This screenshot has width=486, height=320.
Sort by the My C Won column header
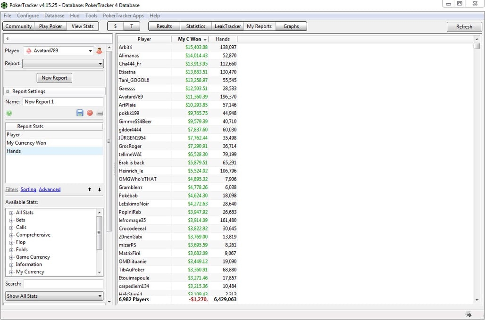(190, 39)
